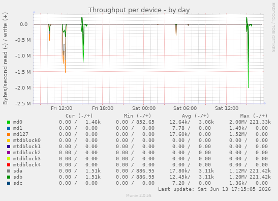Click the -0.5 M y-axis label

click(x=23, y=40)
